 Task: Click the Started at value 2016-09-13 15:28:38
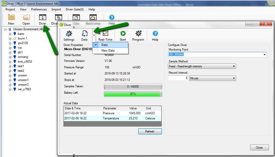(117, 74)
